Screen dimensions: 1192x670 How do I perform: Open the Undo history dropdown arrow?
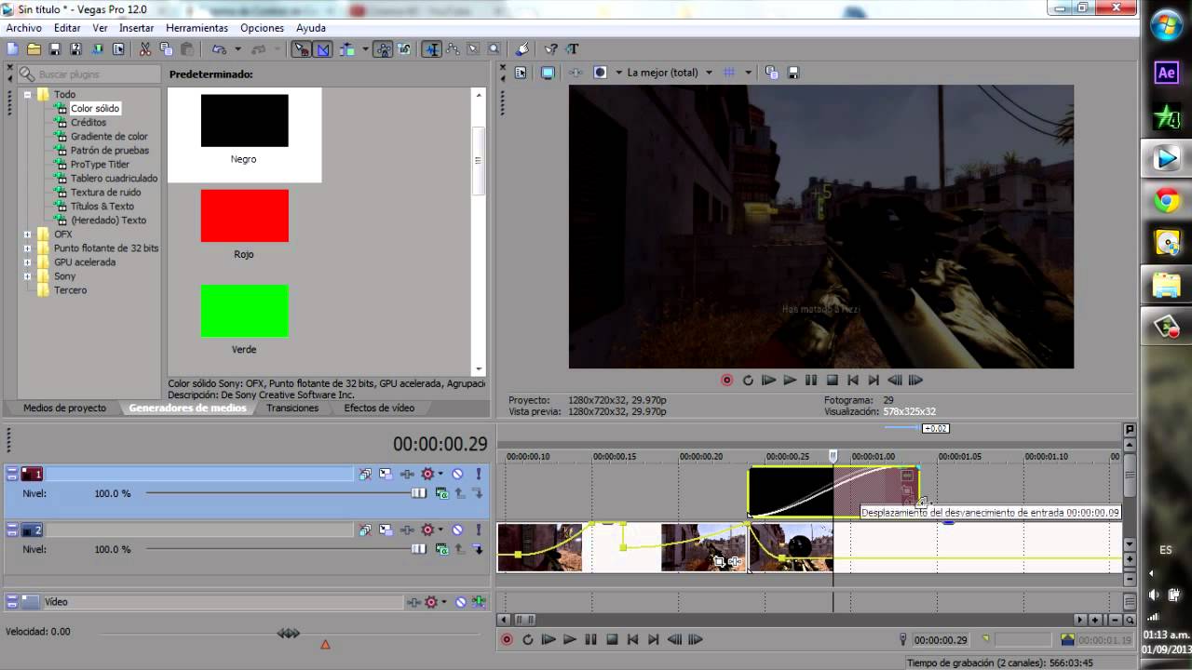(x=237, y=49)
